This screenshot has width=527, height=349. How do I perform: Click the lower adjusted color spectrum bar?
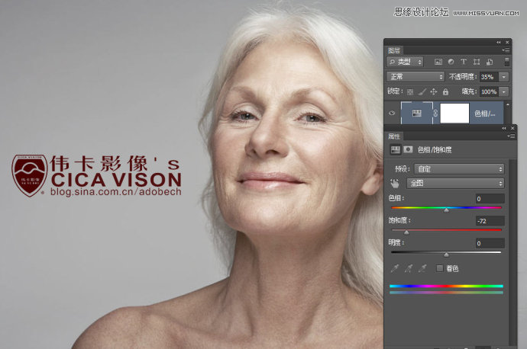click(446, 293)
